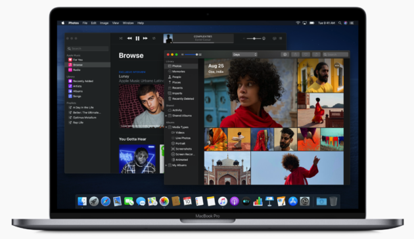Open Recently Deleted in Photos sidebar
This screenshot has width=414, height=239.
181,98
